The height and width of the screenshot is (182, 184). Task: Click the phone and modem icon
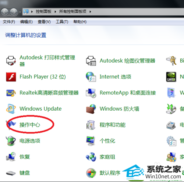click(171, 125)
